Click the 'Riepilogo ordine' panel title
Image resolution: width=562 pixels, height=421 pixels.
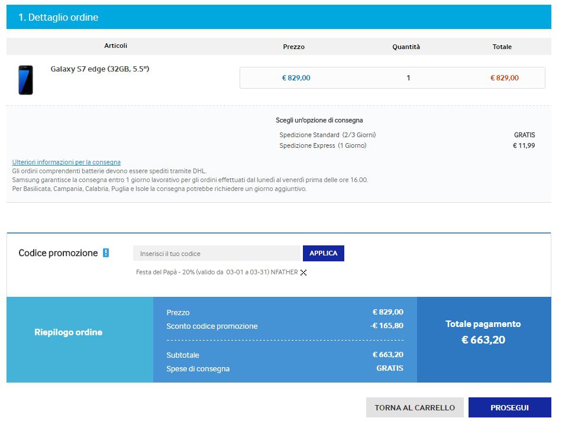[x=69, y=333]
